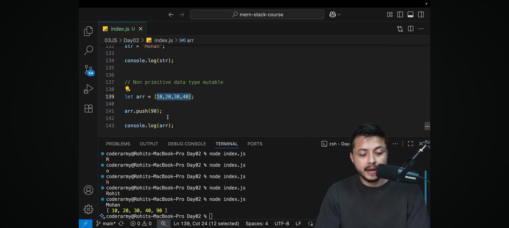This screenshot has width=509, height=228.
Task: Switch to the PROBLEMS panel tab
Action: 118,144
